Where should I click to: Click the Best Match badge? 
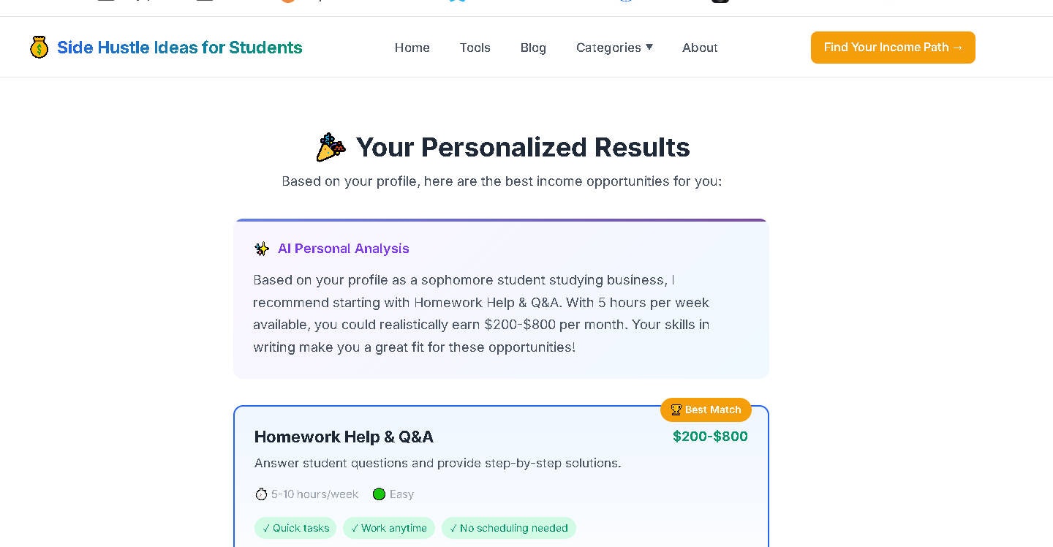[x=706, y=410]
